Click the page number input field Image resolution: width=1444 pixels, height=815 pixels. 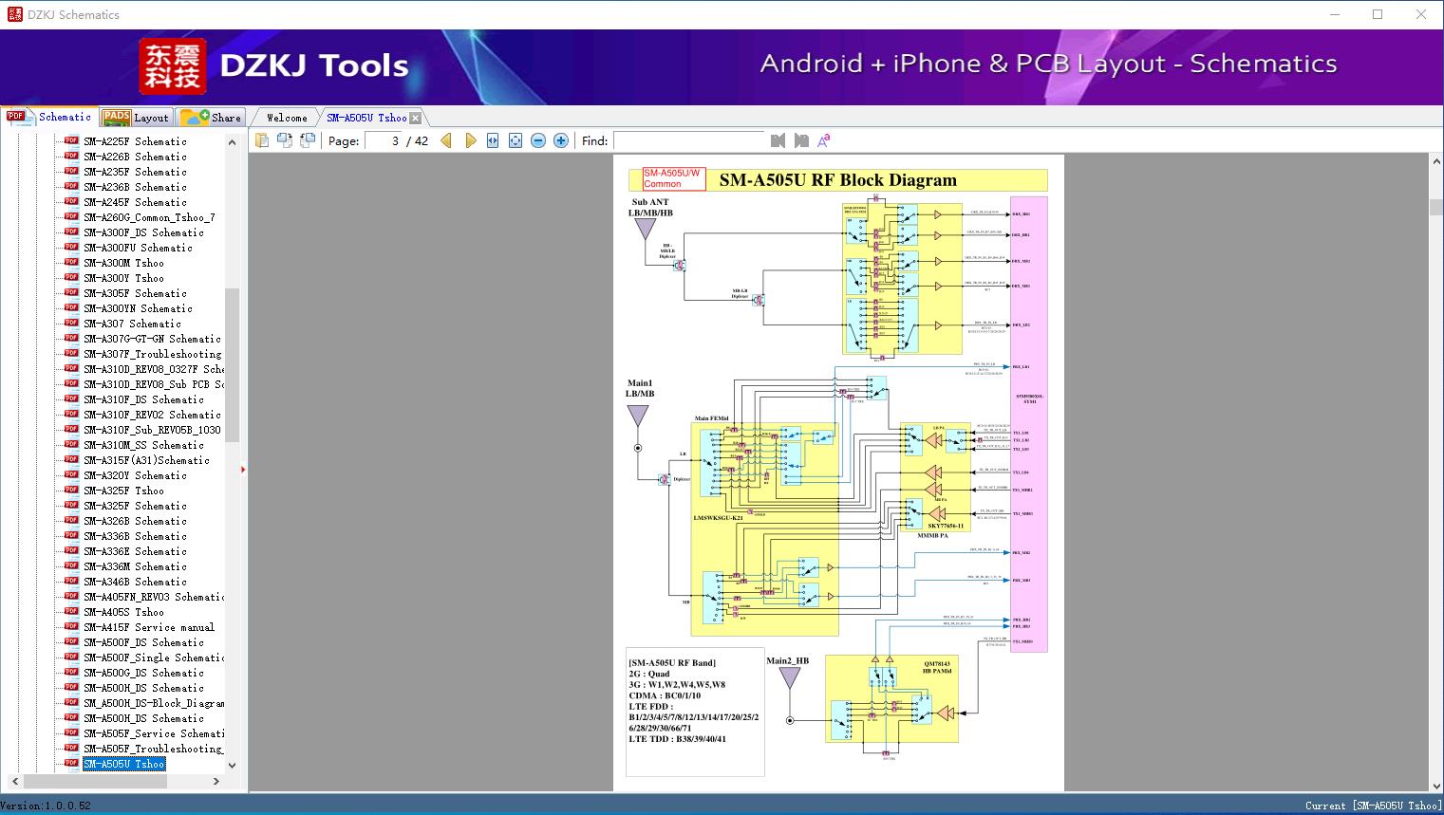pyautogui.click(x=384, y=140)
